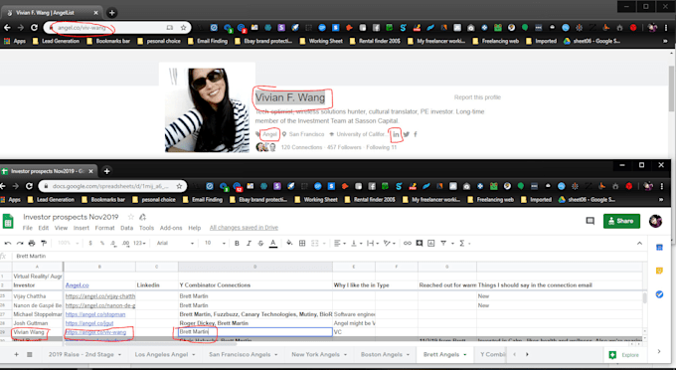Click Report this profile link
Image resolution: width=676 pixels, height=370 pixels.
point(477,97)
